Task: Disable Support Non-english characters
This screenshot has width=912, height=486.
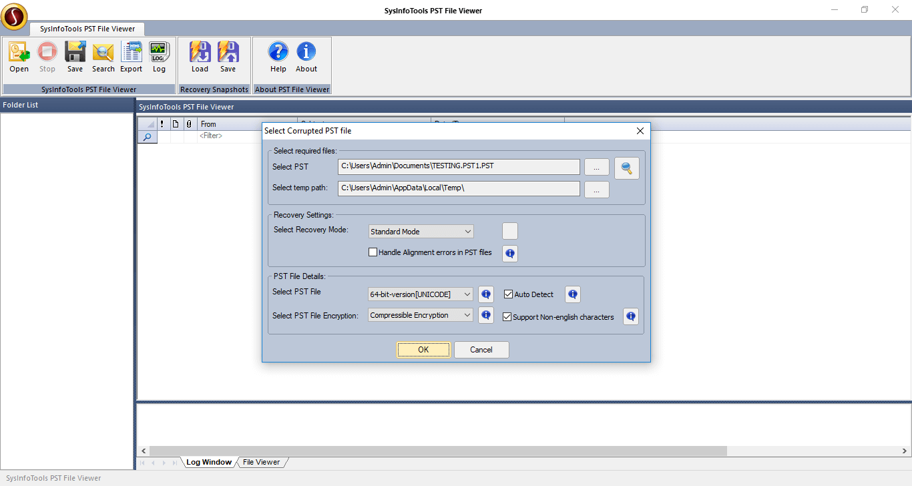Action: click(507, 316)
